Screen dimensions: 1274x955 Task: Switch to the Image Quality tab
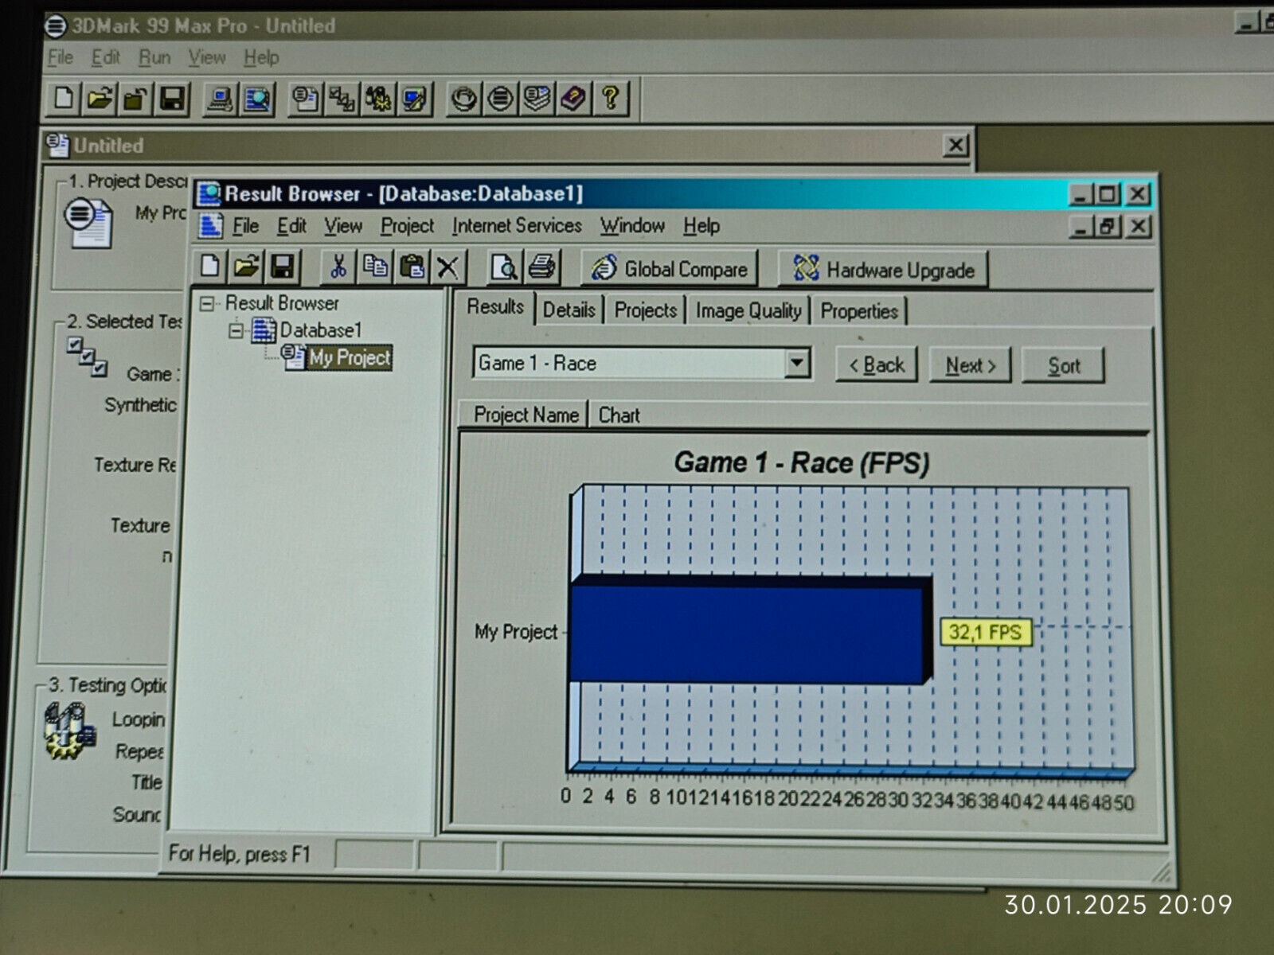click(748, 311)
